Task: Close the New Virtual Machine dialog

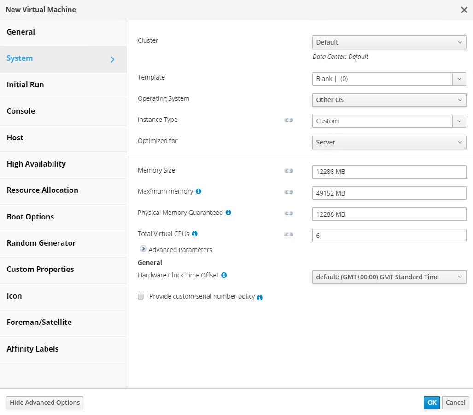Action: (464, 10)
